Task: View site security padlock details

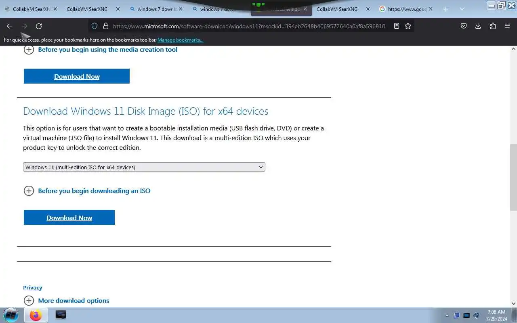Action: 106,26
